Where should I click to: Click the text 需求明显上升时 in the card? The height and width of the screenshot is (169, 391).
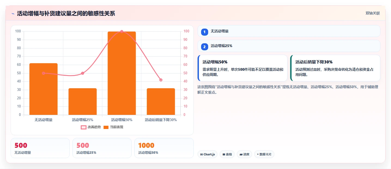pos(215,69)
